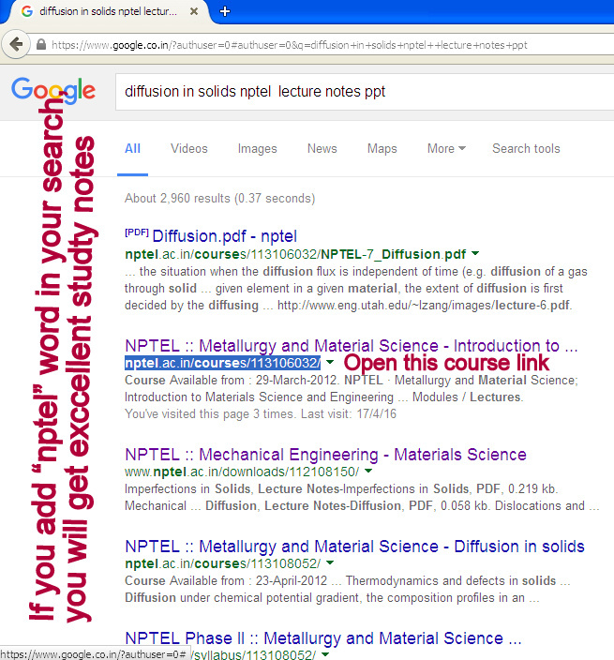Click the highlighted nptel.ac.in/courses/113106032/ URL
This screenshot has width=614, height=660.
(222, 363)
